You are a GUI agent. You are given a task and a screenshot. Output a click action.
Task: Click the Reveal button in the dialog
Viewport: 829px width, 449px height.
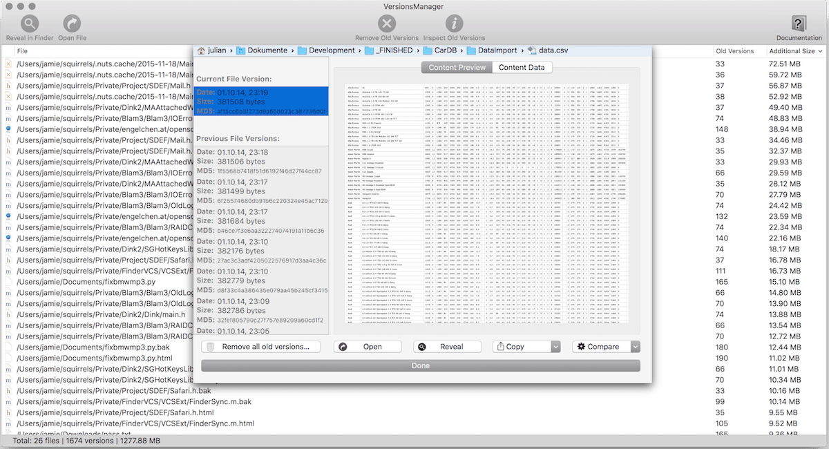click(x=447, y=347)
